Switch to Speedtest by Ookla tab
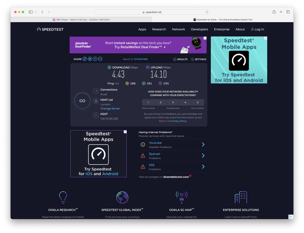The height and width of the screenshot is (233, 304). pos(223,20)
